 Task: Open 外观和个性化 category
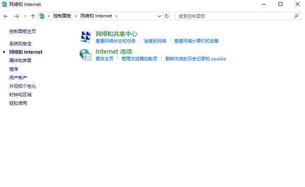[x=22, y=86]
